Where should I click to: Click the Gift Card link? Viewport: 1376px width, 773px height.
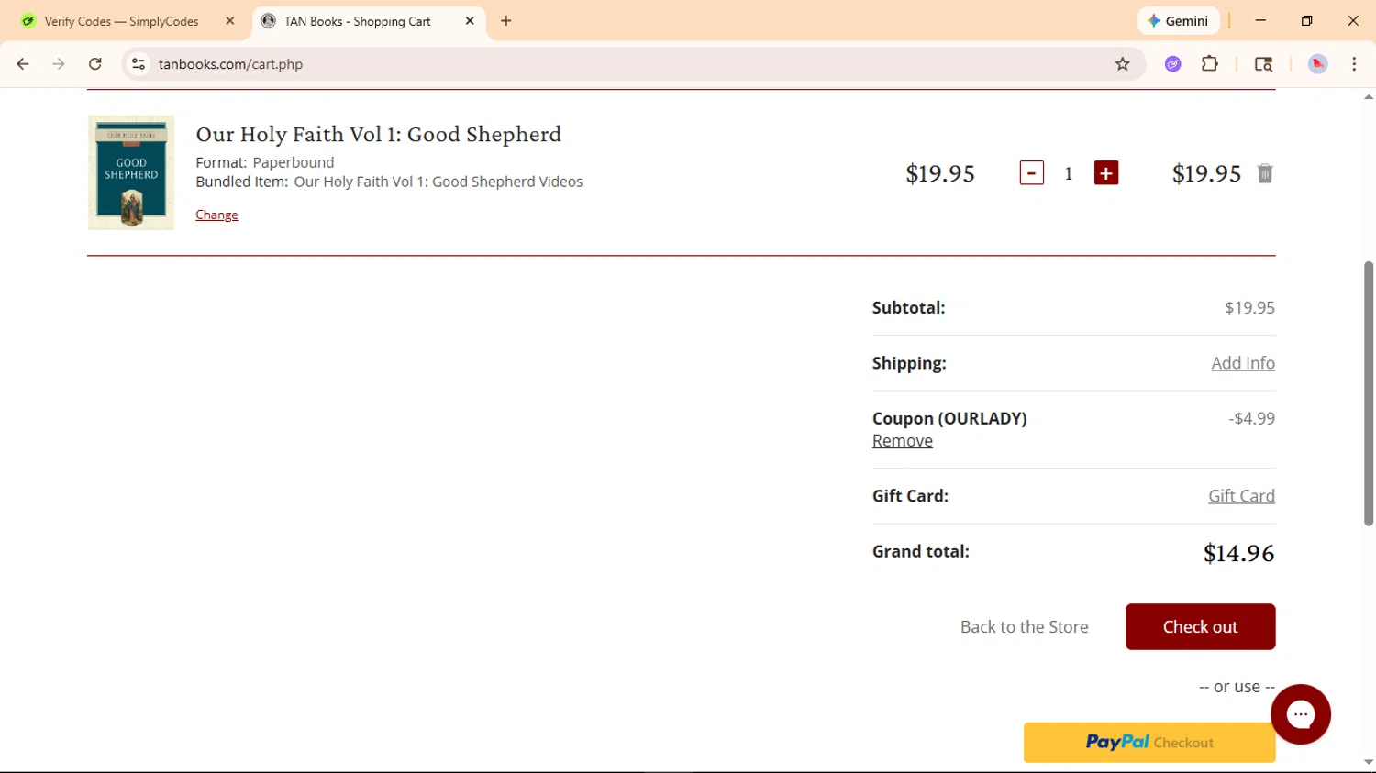1241,496
